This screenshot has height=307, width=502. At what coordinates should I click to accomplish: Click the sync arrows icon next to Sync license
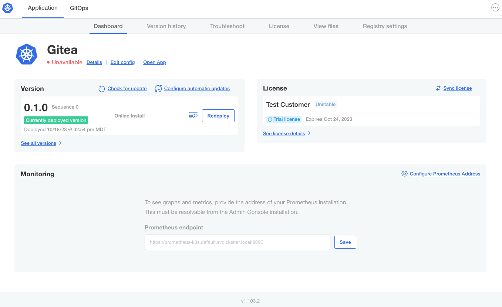click(x=438, y=88)
